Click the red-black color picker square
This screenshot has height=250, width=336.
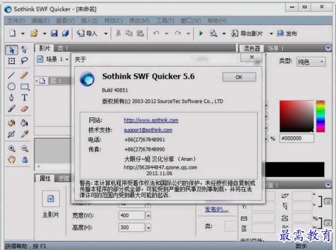296,116
